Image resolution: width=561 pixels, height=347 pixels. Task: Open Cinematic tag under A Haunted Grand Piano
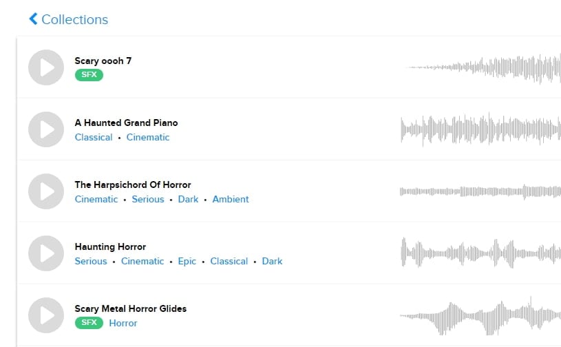coord(148,137)
